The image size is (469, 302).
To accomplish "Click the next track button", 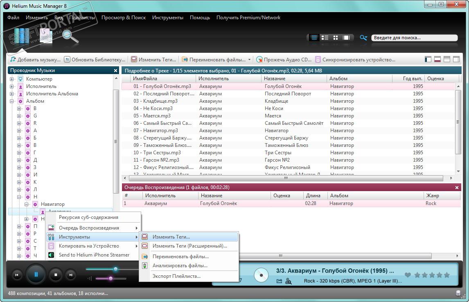I will (70, 275).
